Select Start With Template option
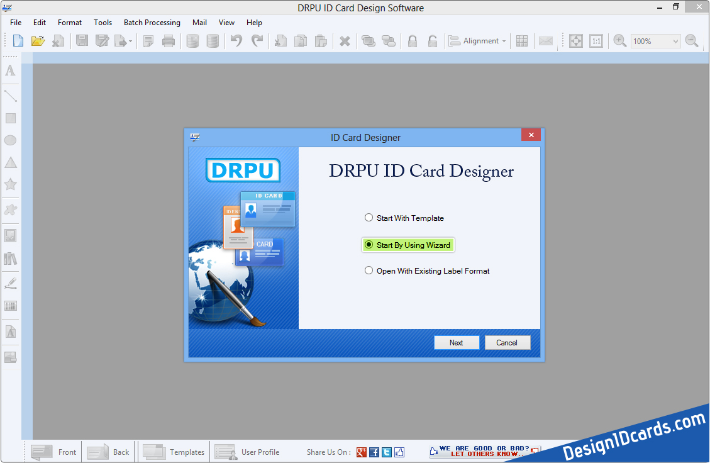Screen dimensions: 710x463 click(x=404, y=218)
